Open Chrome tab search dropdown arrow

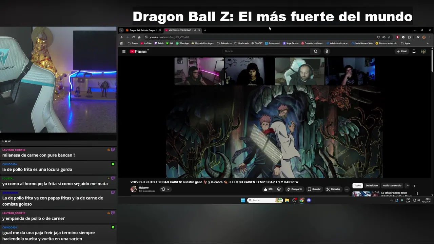(121, 30)
